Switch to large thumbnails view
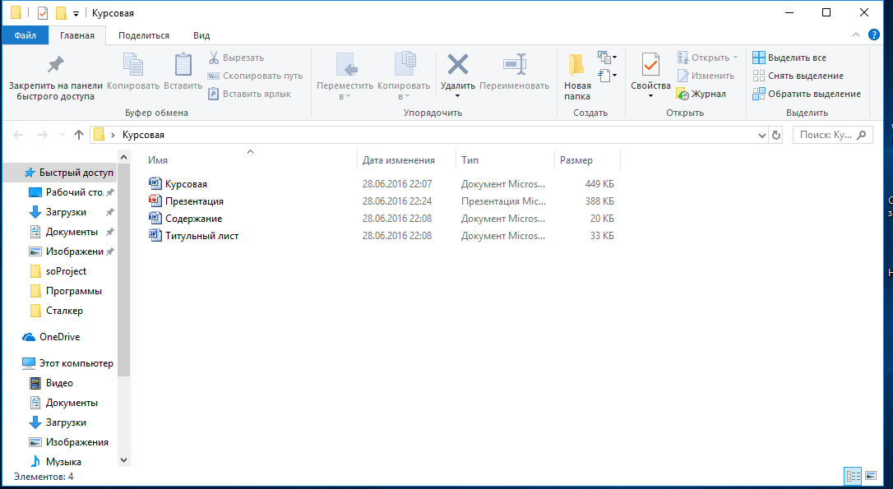893x489 pixels. tap(871, 476)
